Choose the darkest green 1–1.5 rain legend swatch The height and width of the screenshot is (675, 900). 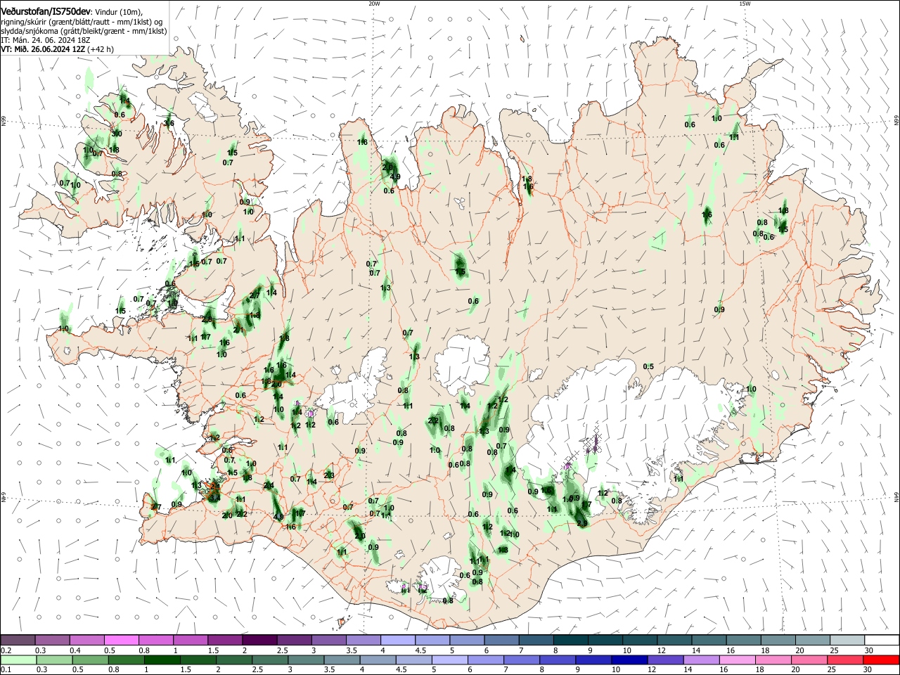tap(162, 660)
